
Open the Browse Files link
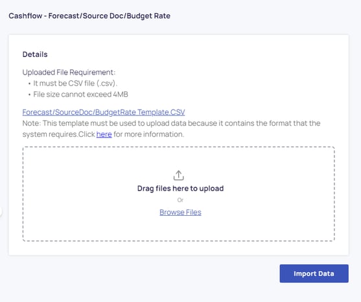(x=180, y=212)
